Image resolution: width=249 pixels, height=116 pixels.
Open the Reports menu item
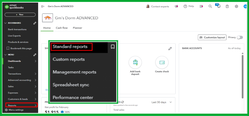(21, 105)
